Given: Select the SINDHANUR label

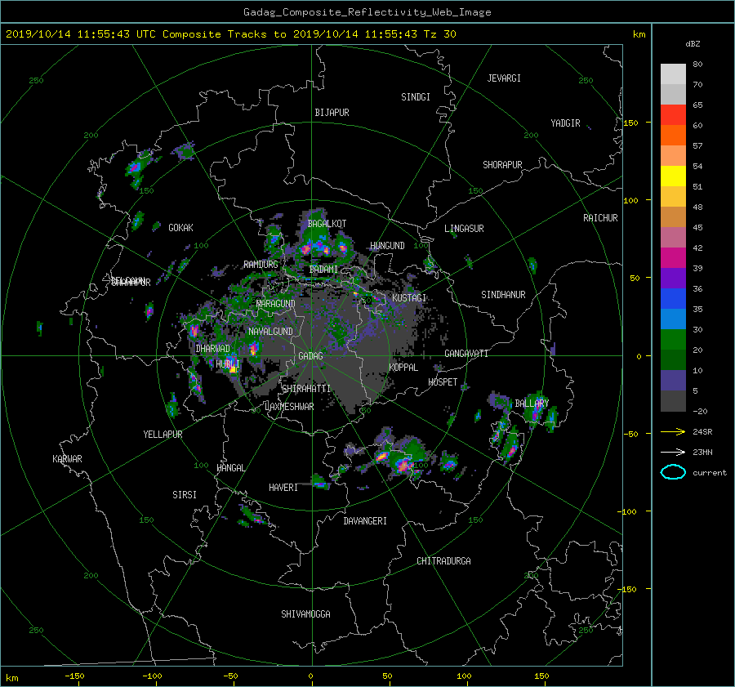Looking at the screenshot, I should [503, 295].
